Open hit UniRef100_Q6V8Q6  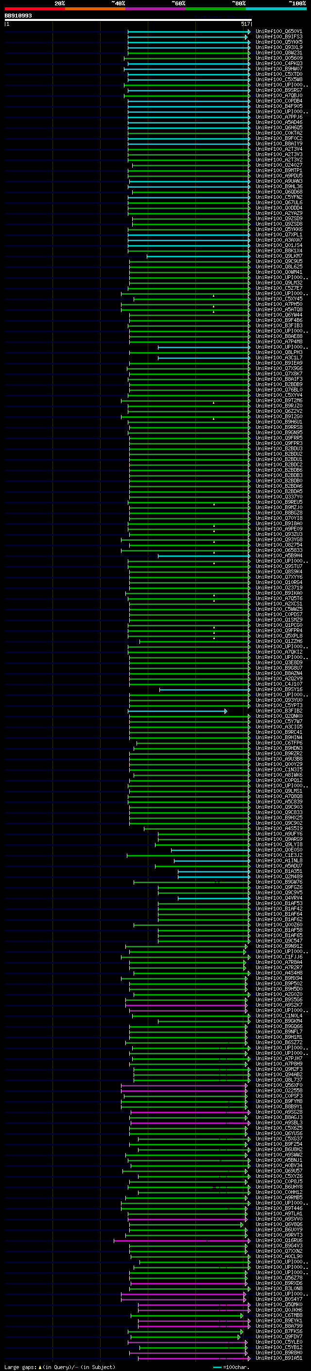tap(278, 1225)
